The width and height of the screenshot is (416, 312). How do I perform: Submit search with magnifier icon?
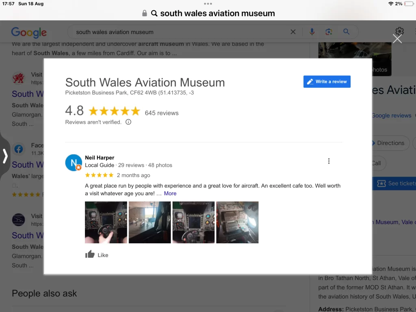tap(346, 32)
